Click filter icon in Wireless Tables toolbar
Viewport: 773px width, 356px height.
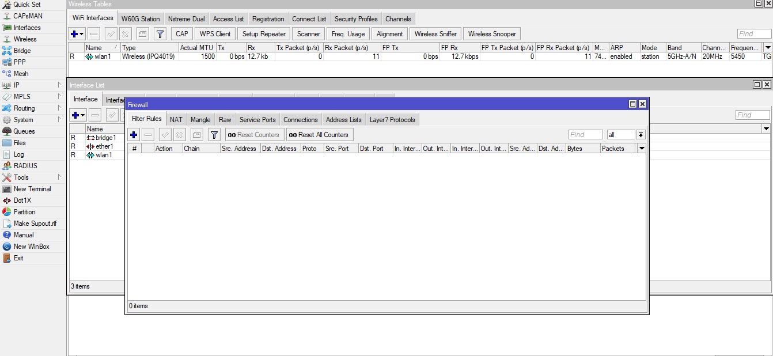click(x=160, y=34)
